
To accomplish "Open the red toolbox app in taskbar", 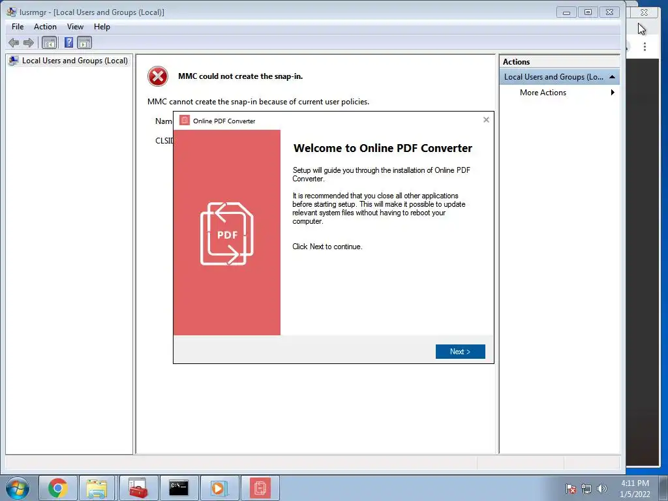I will 138,488.
